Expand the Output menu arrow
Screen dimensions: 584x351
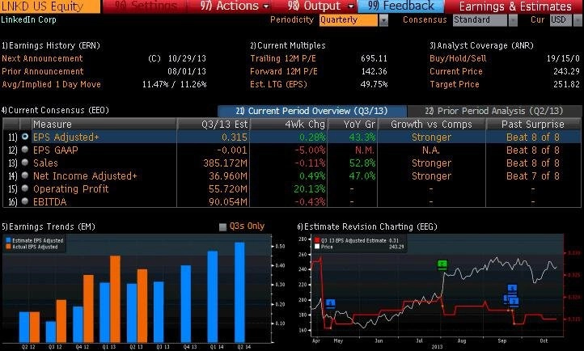(350, 6)
